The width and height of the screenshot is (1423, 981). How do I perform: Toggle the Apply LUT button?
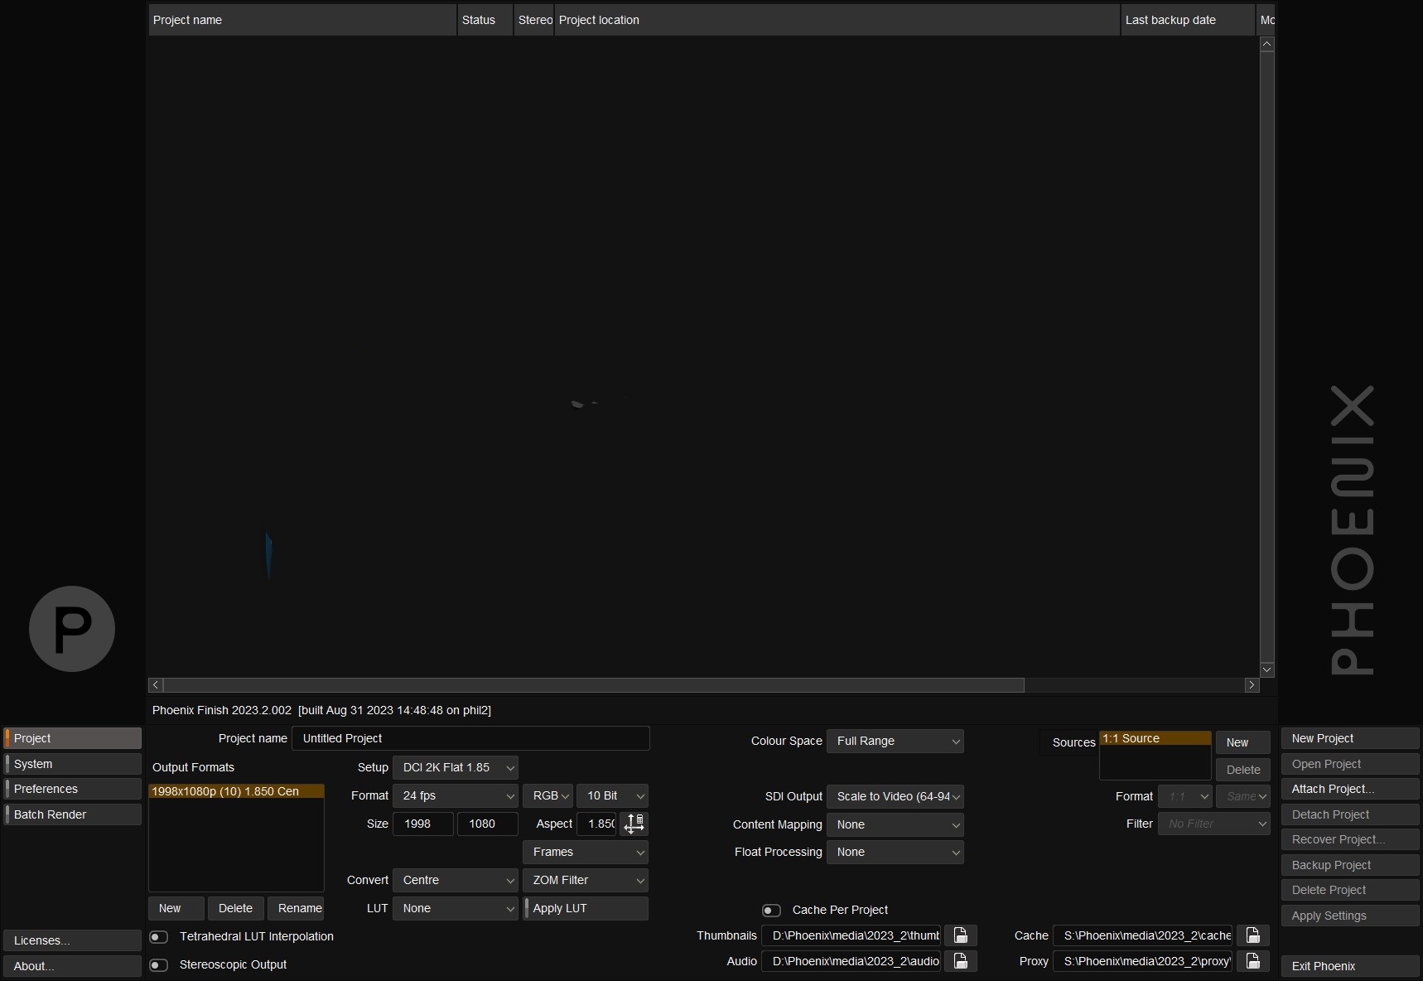click(x=586, y=908)
